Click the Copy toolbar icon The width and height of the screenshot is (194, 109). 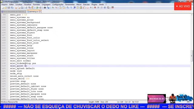click(x=30, y=8)
